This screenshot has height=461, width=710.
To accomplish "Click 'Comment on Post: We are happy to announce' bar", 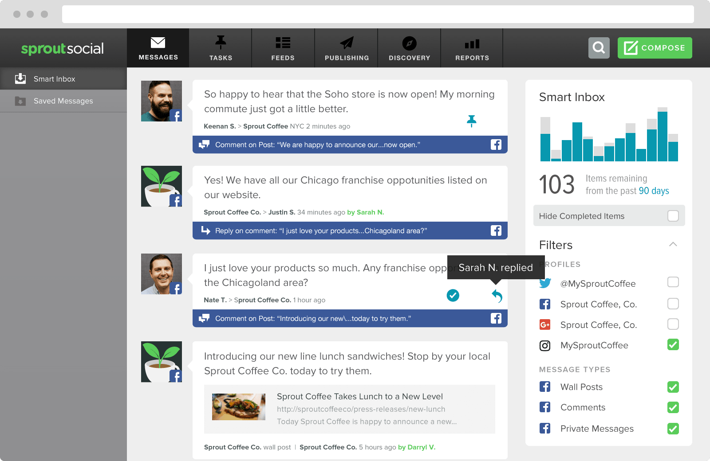I will point(350,145).
